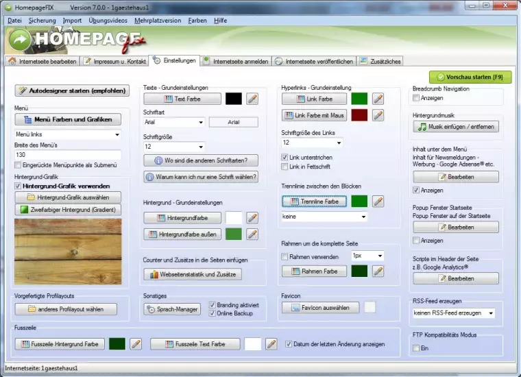Click the eyedropper beside Link Farbe mit Maus
Viewport: 521px width, 377px height.
[378, 115]
